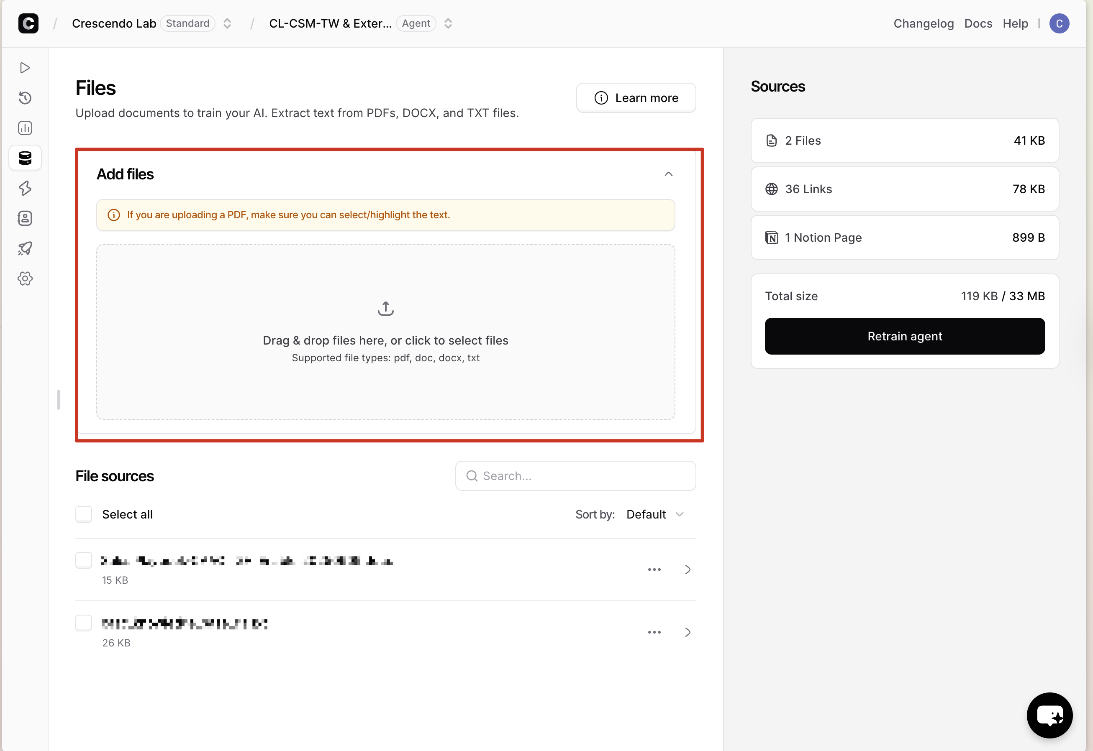Expand details of the 15 KB file
Viewport: 1093px width, 751px height.
[x=688, y=570]
